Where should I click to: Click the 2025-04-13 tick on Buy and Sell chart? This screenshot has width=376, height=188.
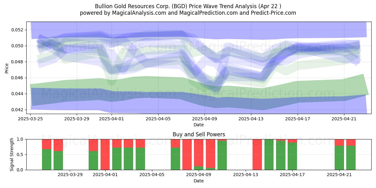[x=246, y=175]
